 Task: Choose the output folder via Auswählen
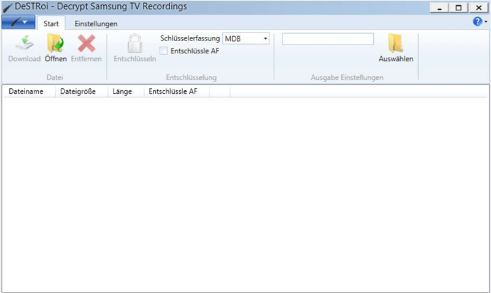click(x=395, y=48)
